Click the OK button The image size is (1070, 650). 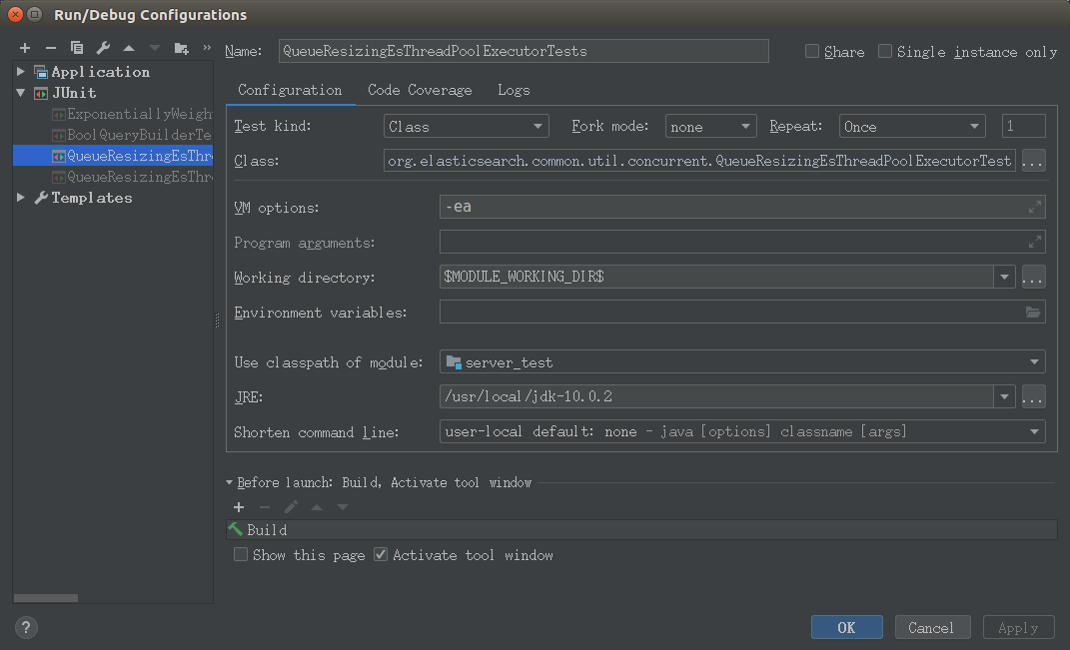[x=846, y=627]
